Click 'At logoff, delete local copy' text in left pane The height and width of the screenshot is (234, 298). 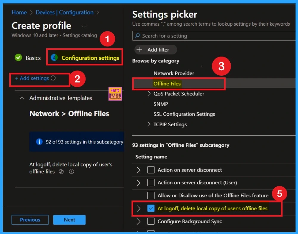tap(71, 168)
